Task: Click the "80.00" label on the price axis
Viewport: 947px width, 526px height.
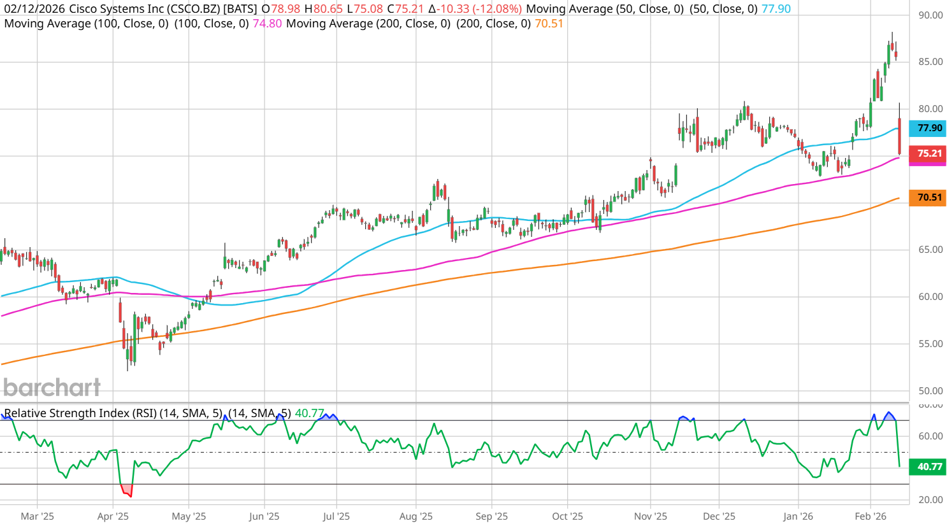Action: [930, 109]
